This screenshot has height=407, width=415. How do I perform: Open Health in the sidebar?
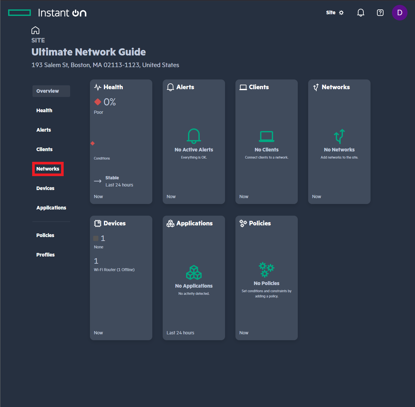click(x=44, y=111)
